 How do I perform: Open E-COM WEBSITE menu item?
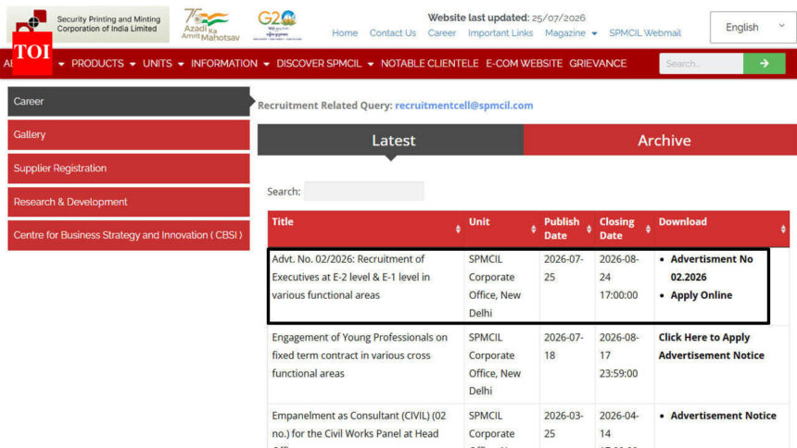[524, 64]
